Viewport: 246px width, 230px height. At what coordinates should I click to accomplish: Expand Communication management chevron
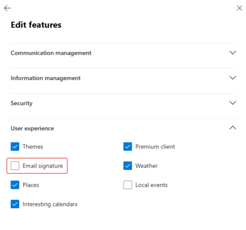233,52
